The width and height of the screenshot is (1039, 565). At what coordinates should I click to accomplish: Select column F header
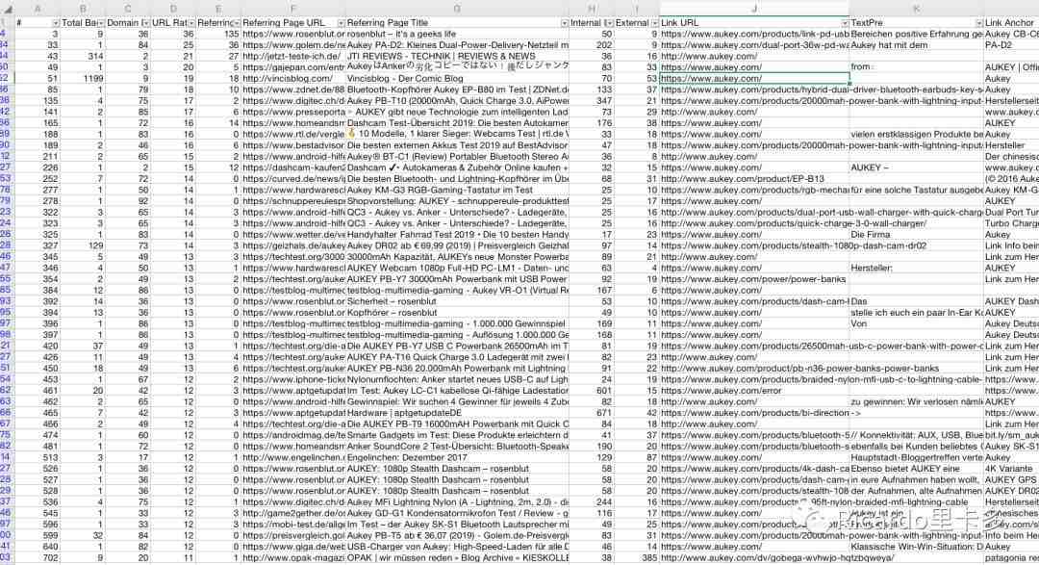[x=293, y=9]
